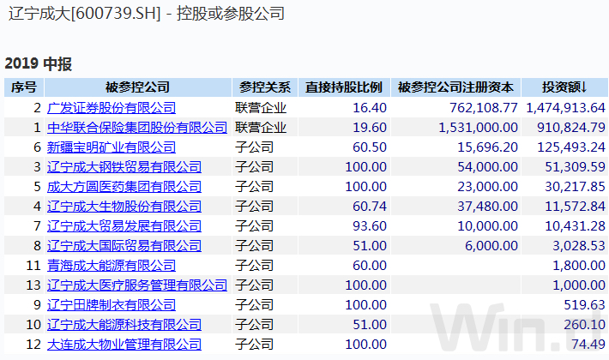Select registered capital 23,000.00
Viewport: 609px width, 360px height.
pyautogui.click(x=487, y=187)
